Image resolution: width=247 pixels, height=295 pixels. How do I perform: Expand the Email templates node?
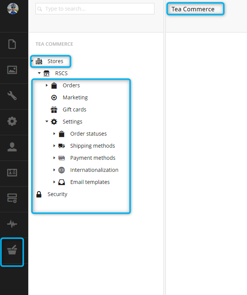[54, 182]
